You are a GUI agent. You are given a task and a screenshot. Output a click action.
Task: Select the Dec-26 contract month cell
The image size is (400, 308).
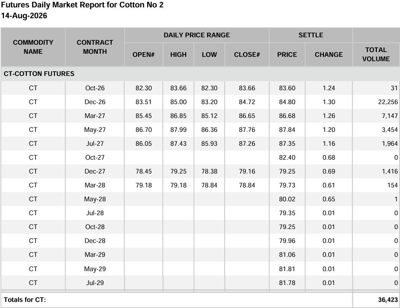tap(95, 102)
